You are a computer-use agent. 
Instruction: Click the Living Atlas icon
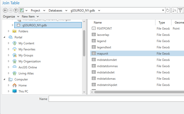(x=15, y=73)
